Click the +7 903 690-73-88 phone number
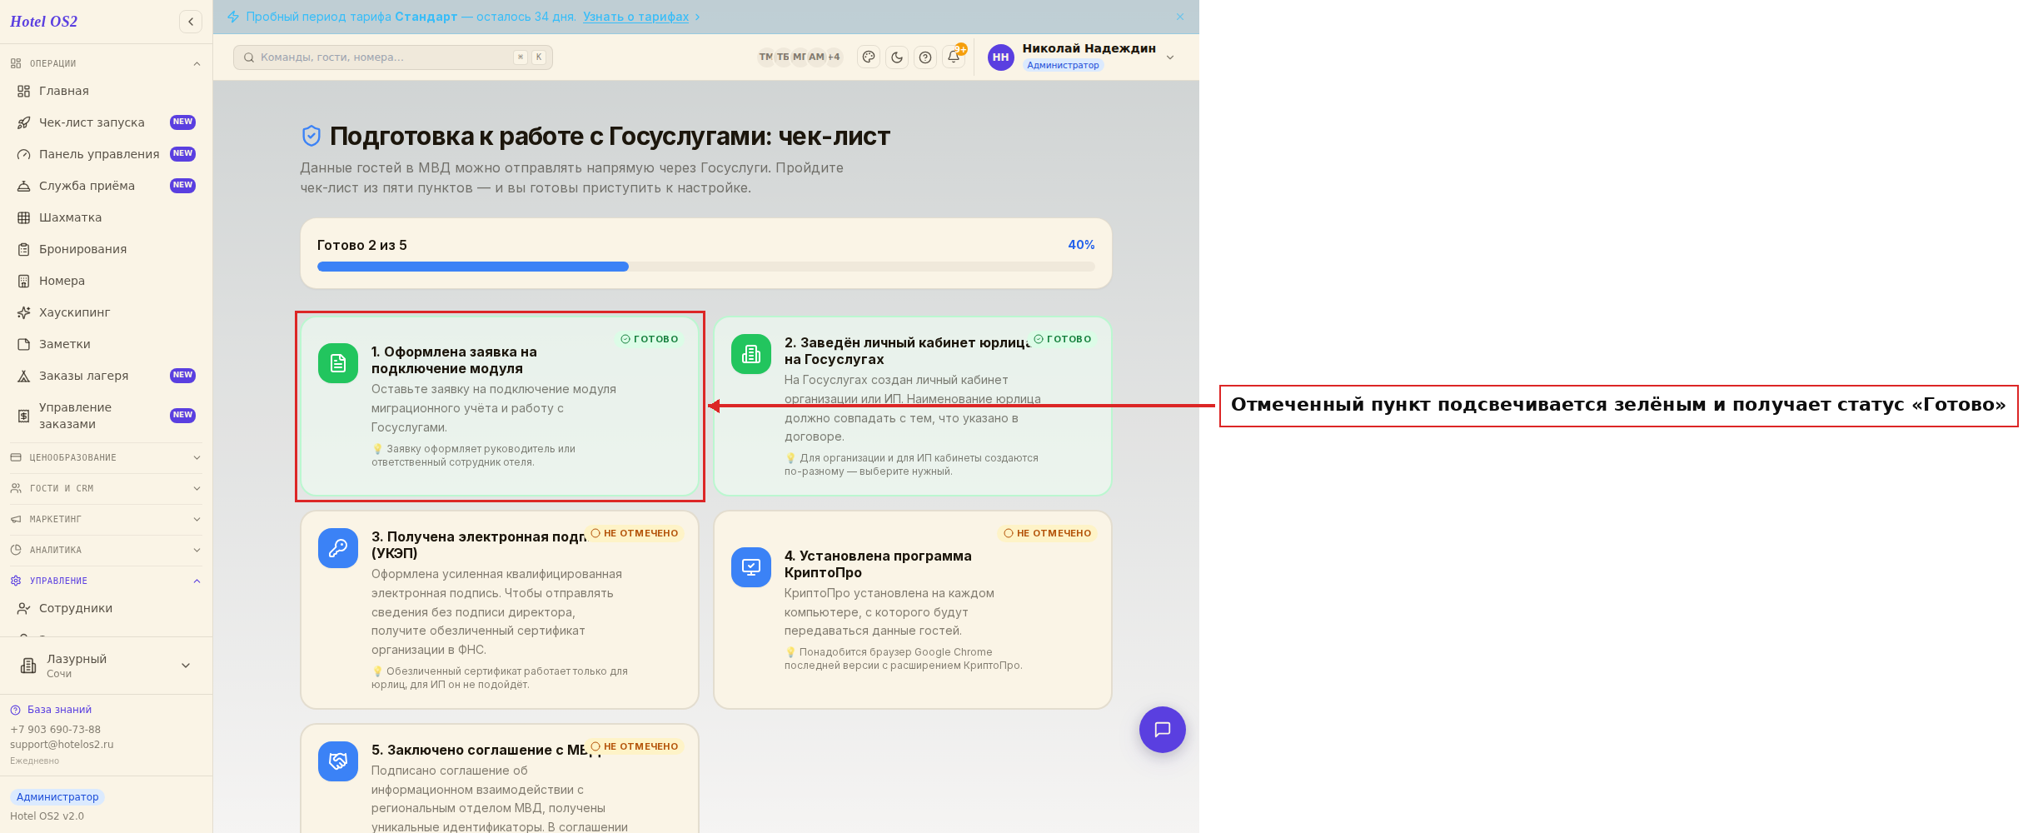2038x833 pixels. click(x=55, y=730)
